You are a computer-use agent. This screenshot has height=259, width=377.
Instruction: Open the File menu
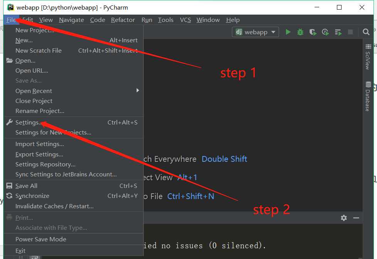11,20
